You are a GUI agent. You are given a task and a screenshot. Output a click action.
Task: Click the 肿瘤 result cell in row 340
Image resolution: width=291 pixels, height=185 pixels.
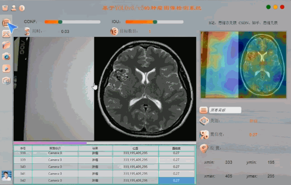pyautogui.click(x=95, y=167)
